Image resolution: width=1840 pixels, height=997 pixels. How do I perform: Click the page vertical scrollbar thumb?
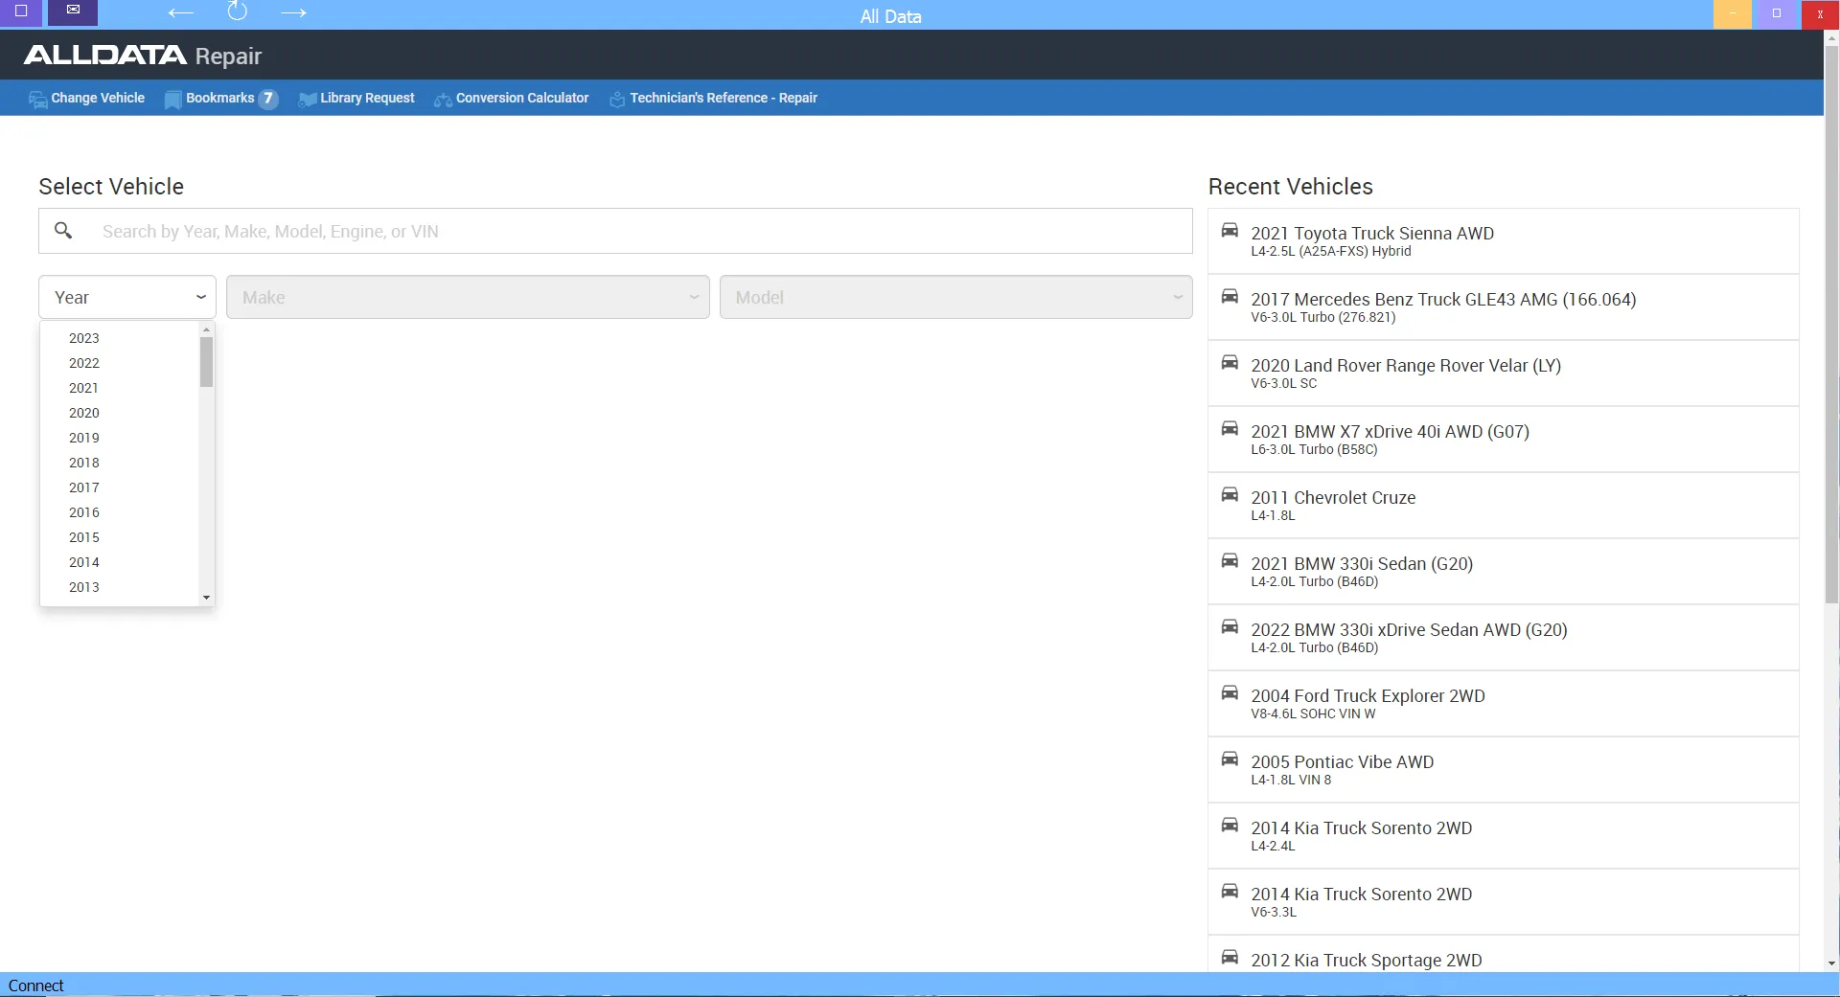click(x=1831, y=324)
